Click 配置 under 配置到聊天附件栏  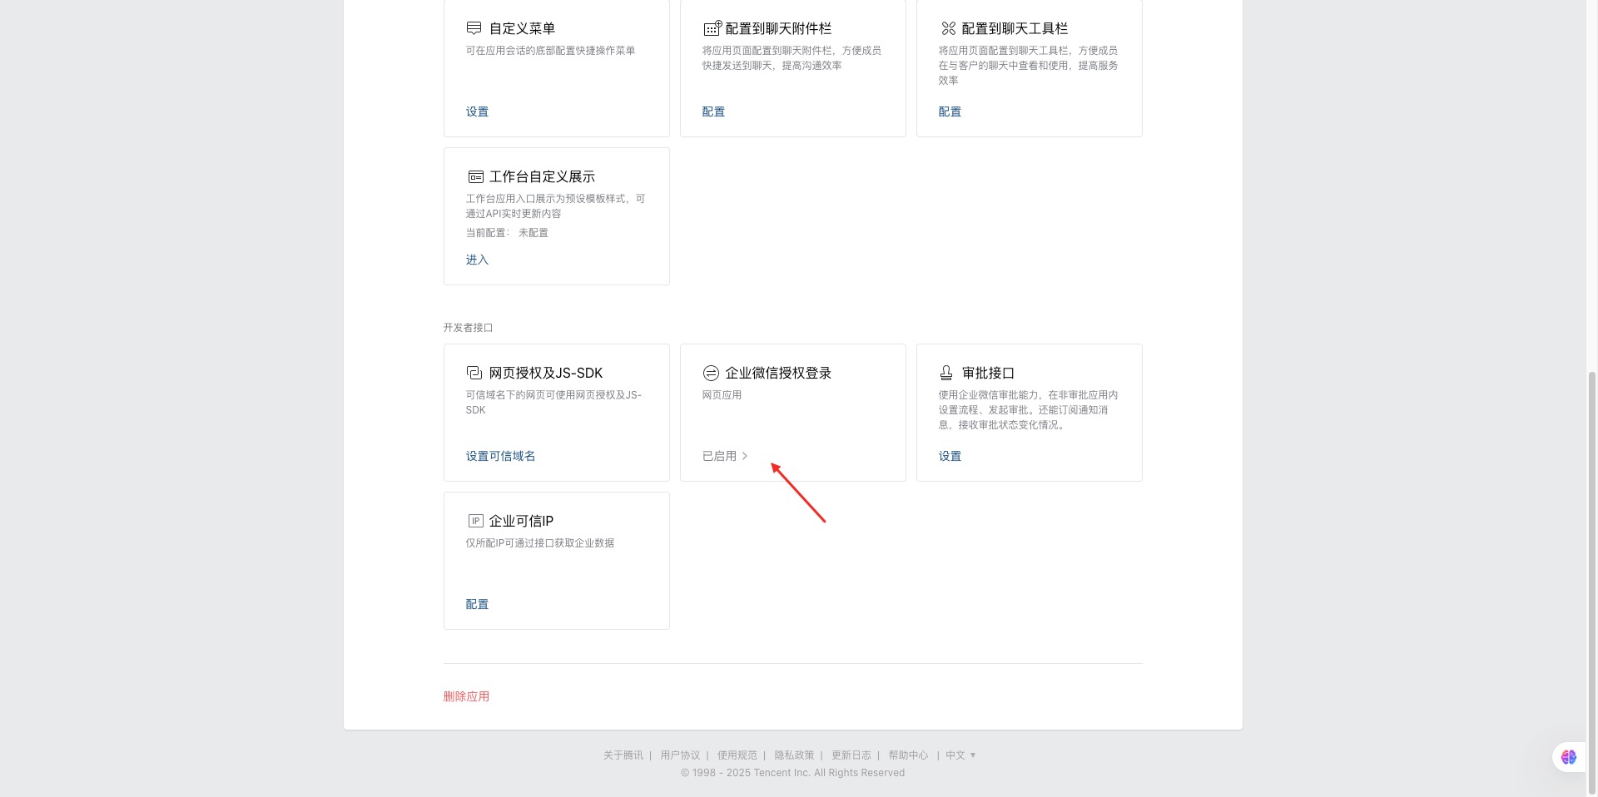coord(713,111)
